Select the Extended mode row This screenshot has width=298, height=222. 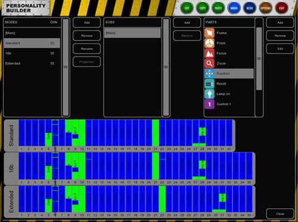[x=32, y=64]
